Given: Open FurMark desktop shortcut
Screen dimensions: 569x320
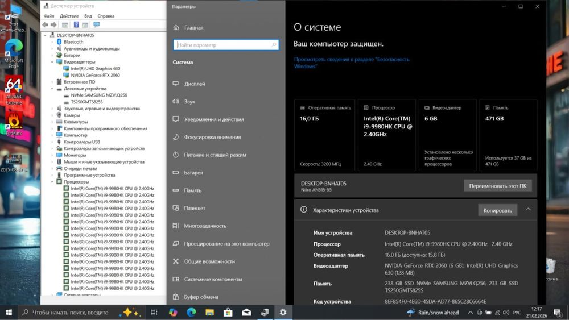Looking at the screenshot, I should tap(14, 123).
